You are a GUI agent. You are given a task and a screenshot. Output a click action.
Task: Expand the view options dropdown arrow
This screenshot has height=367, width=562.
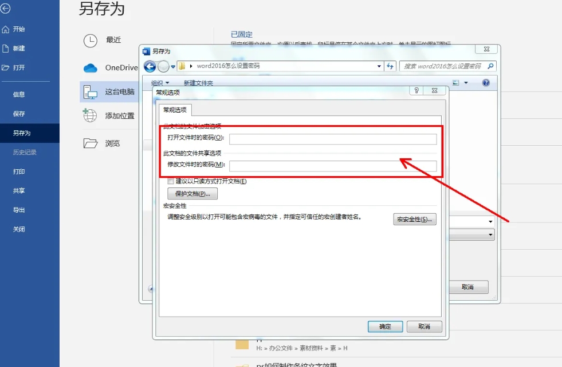tap(466, 83)
